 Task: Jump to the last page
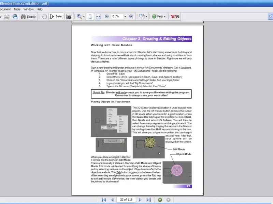tap(148, 200)
